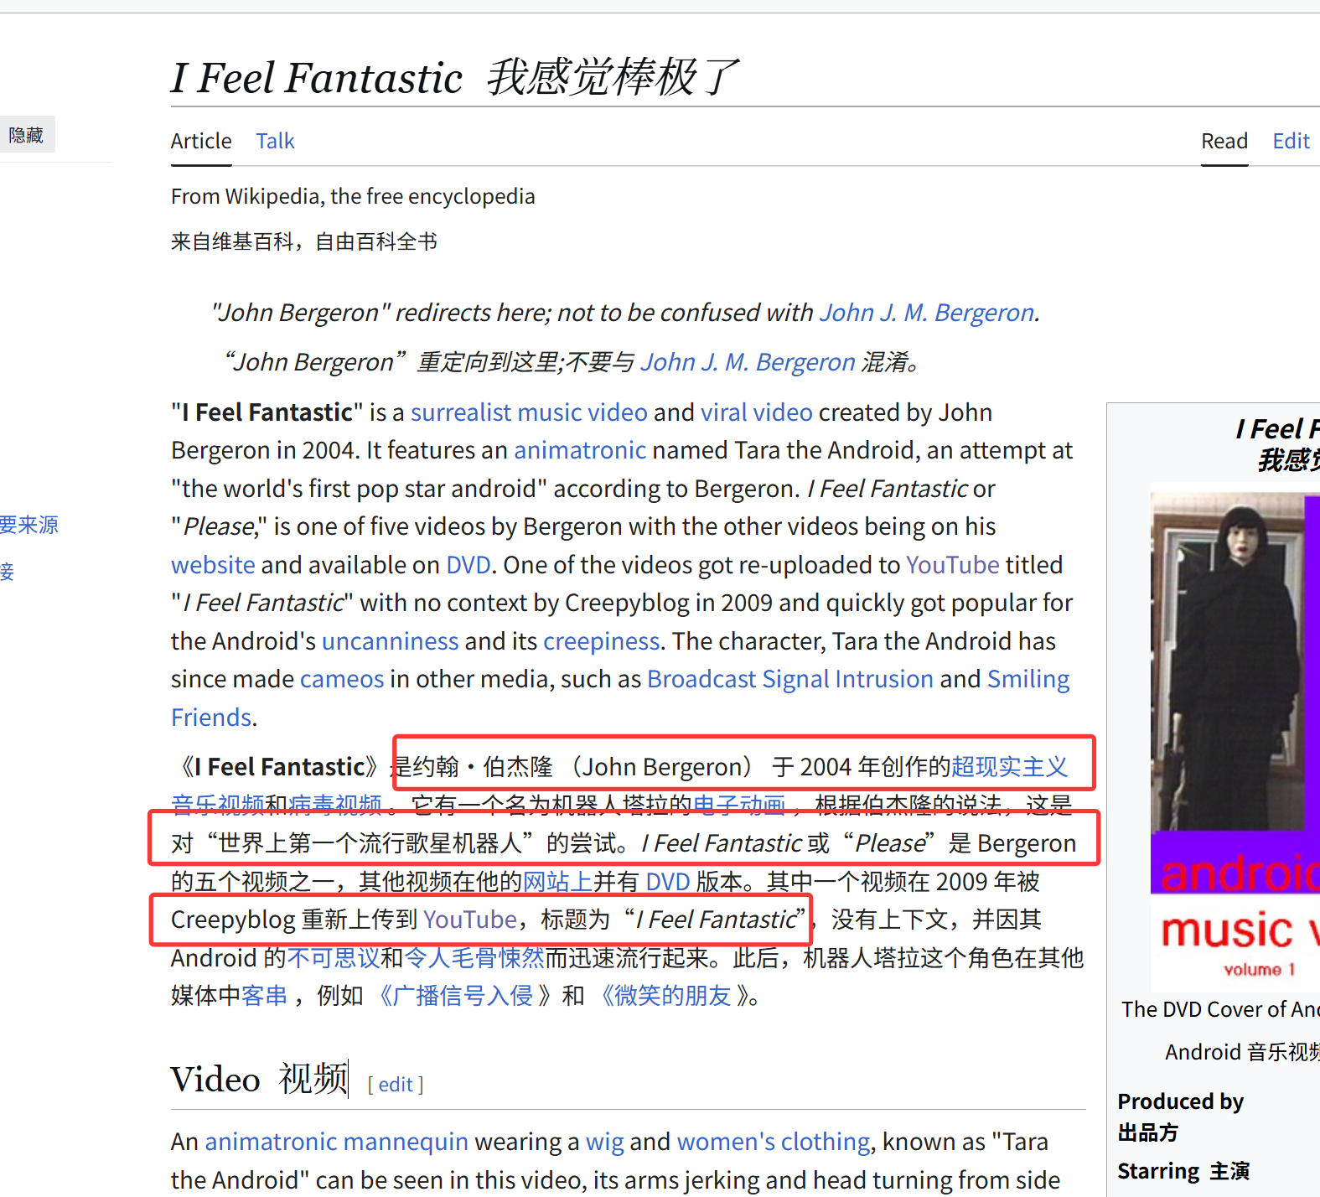Open the viral video link
Image resolution: width=1320 pixels, height=1197 pixels.
pyautogui.click(x=757, y=412)
